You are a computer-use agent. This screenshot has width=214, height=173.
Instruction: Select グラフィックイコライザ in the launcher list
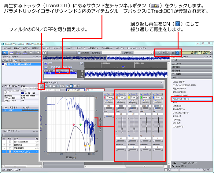[183, 95]
